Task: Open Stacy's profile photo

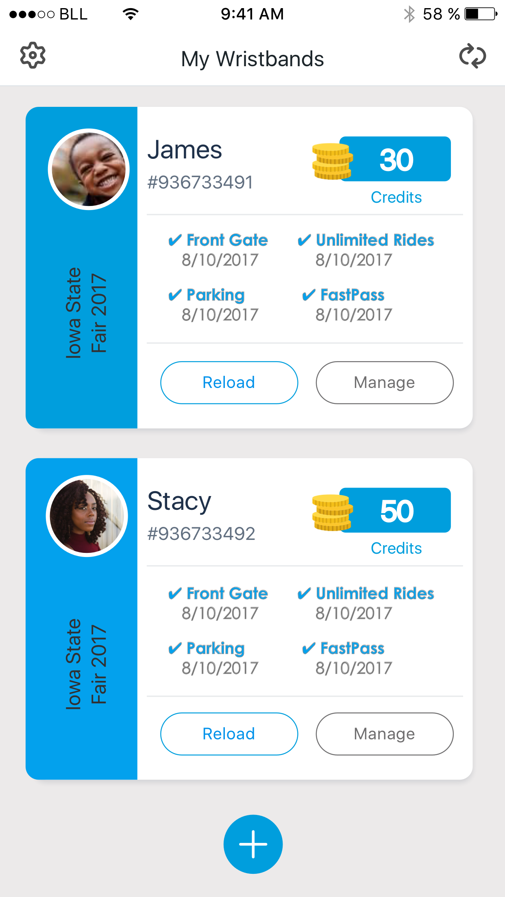Action: (x=87, y=516)
